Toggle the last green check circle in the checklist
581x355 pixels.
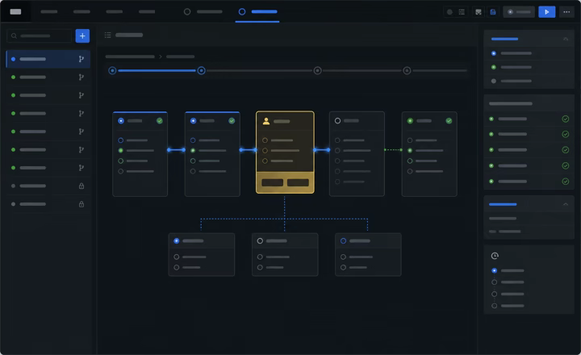click(566, 182)
